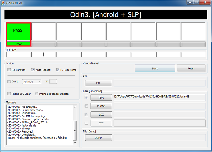Viewport: 212px width, 152px height.
Task: Click the 'Get PIT for mapping..' log line
Action: coord(27,116)
